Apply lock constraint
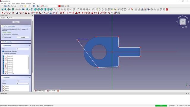Viewport: 190px width, 107px height. point(92,13)
